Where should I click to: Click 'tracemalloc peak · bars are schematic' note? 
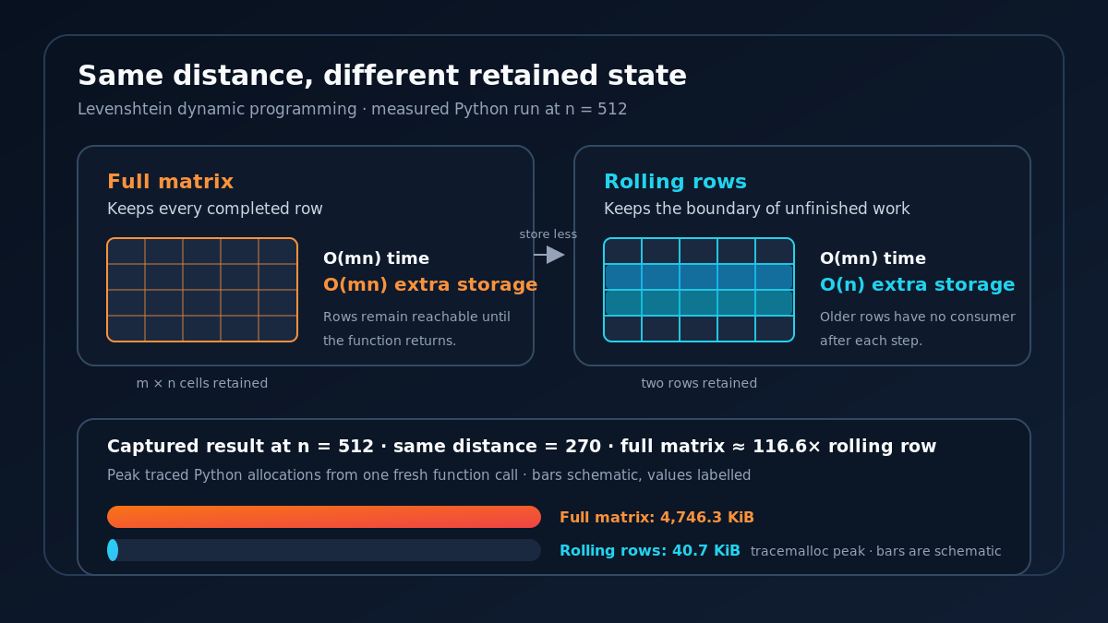pyautogui.click(x=876, y=552)
